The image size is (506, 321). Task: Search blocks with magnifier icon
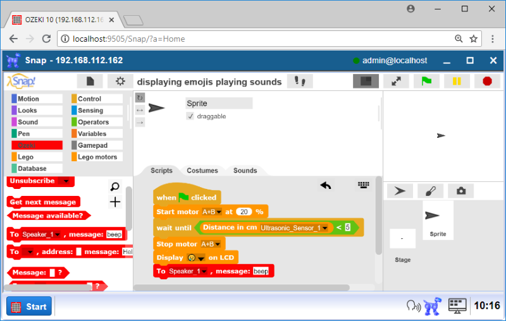115,186
